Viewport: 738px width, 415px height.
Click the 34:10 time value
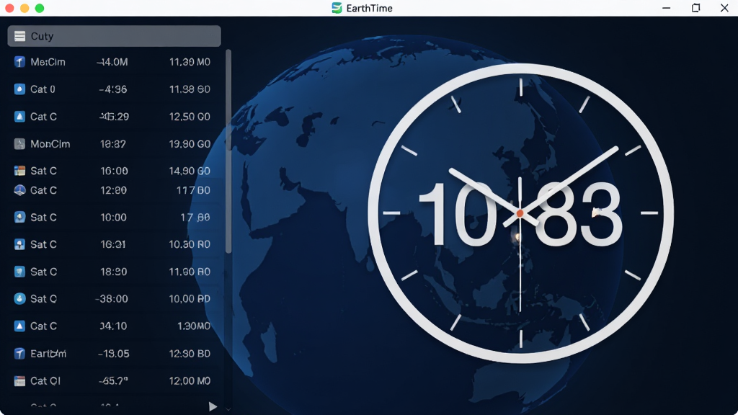[x=113, y=326]
